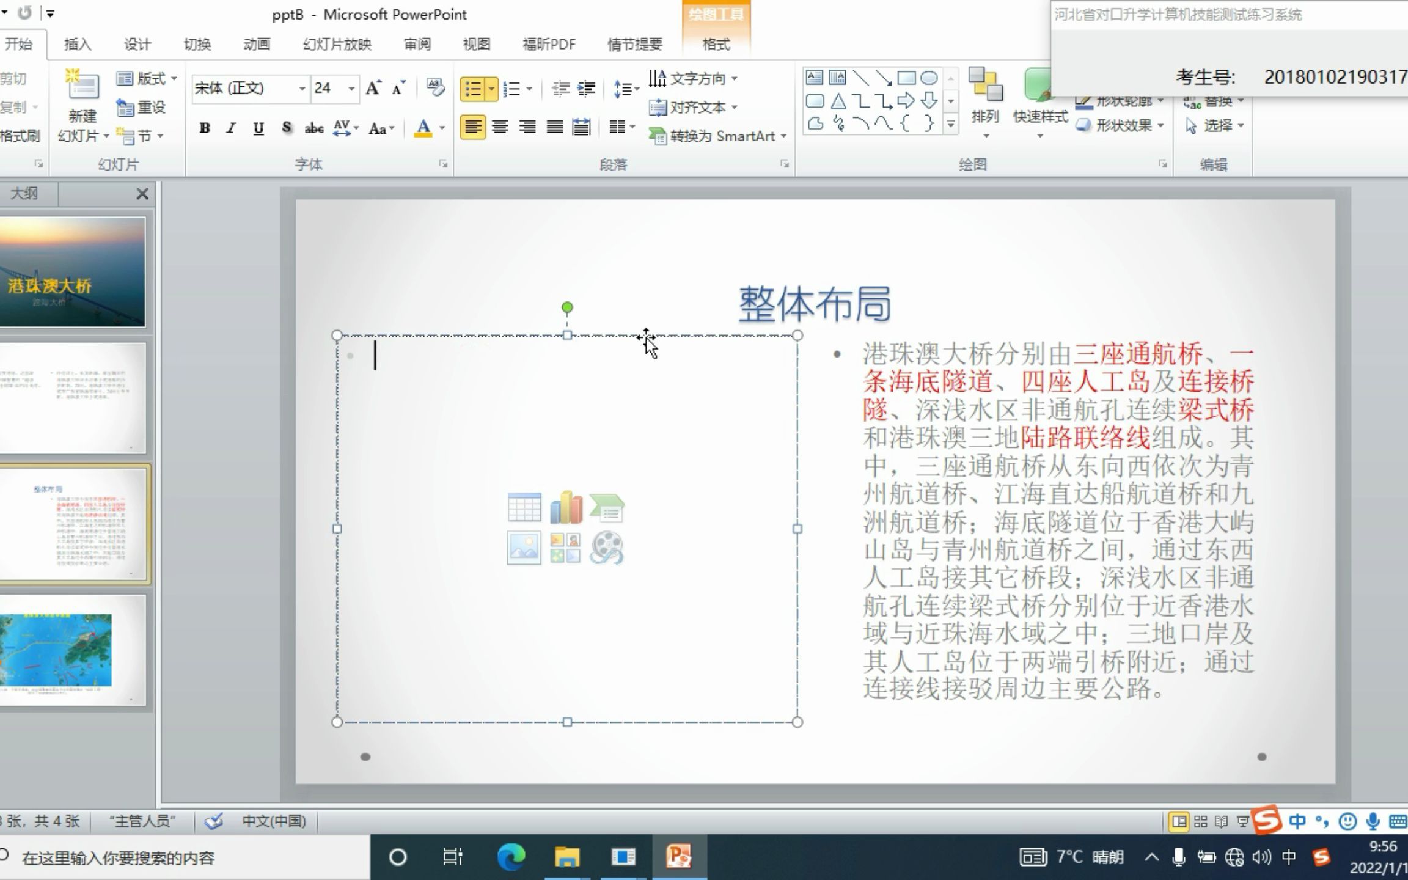This screenshot has height=880, width=1408.
Task: Select the map slide thumbnail
Action: [x=72, y=650]
